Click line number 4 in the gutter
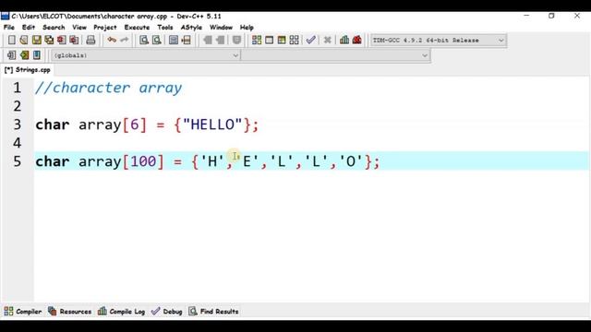591x332 pixels. [18, 143]
